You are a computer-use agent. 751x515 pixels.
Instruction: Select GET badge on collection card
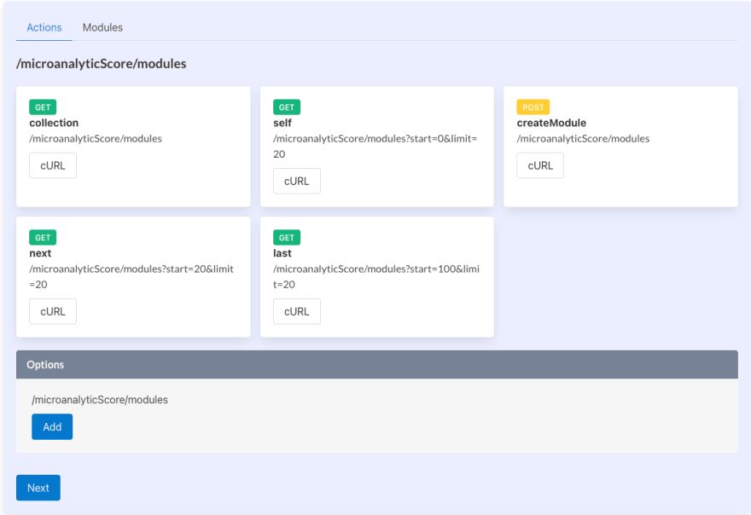[x=43, y=107]
